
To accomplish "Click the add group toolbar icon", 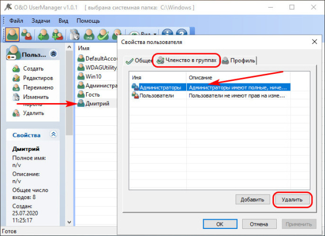I will pos(57,34).
